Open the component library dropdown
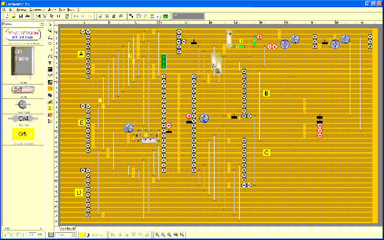The image size is (384, 240). [42, 24]
